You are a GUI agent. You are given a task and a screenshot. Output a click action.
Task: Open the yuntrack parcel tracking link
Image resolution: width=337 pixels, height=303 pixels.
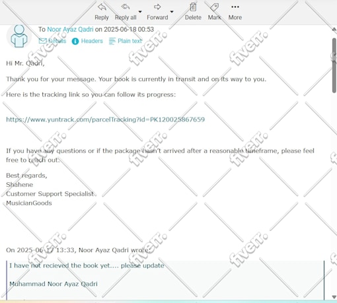coord(105,119)
